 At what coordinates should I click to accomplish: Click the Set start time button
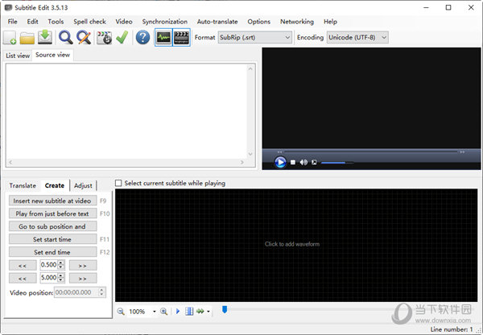click(x=52, y=239)
